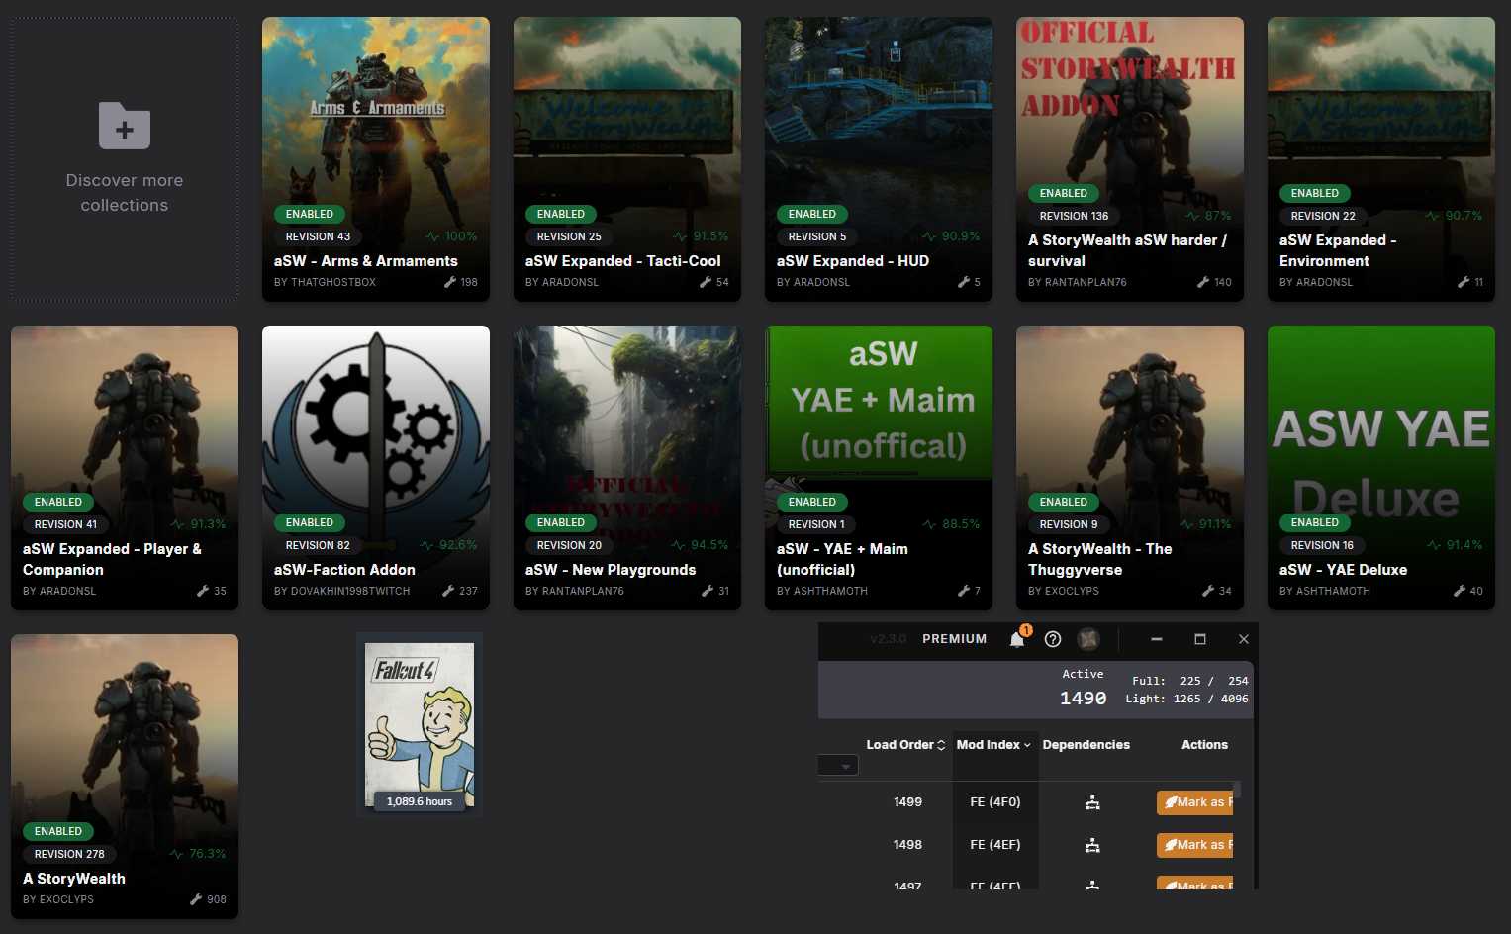Screen dimensions: 1511x934
Task: Click success rating pulse icon beside 76.3%
Action: tap(176, 854)
